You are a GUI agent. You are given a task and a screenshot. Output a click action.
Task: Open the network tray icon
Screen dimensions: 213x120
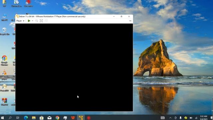pyautogui.click(x=196, y=118)
